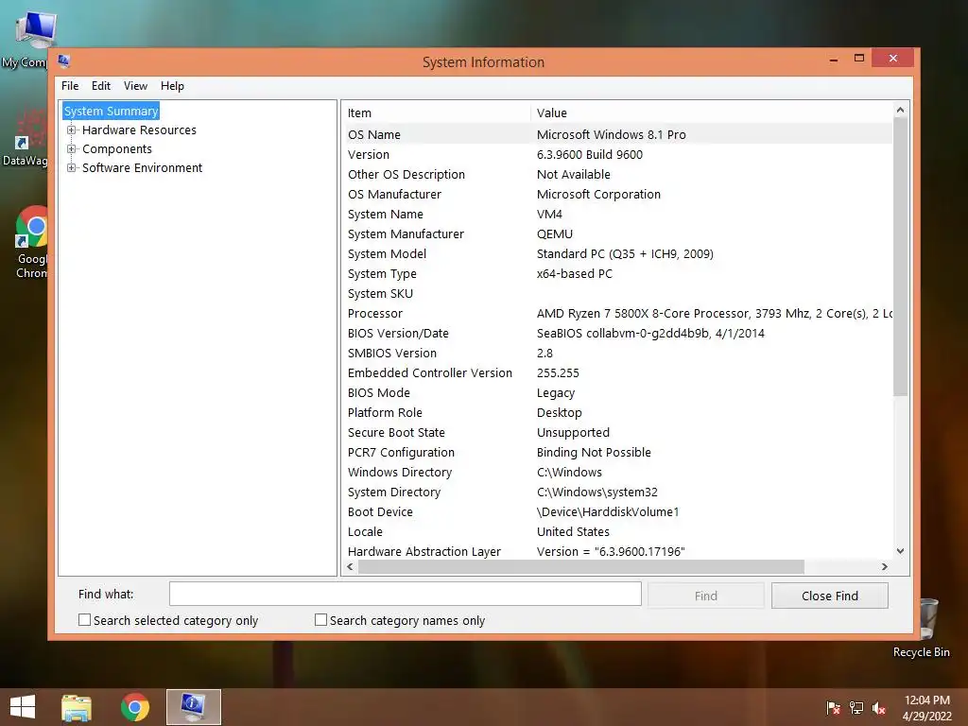Select the System Type row
This screenshot has height=726, width=968.
(617, 273)
